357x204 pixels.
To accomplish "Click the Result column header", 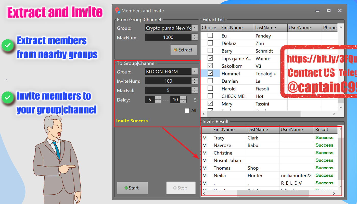I will 326,130.
